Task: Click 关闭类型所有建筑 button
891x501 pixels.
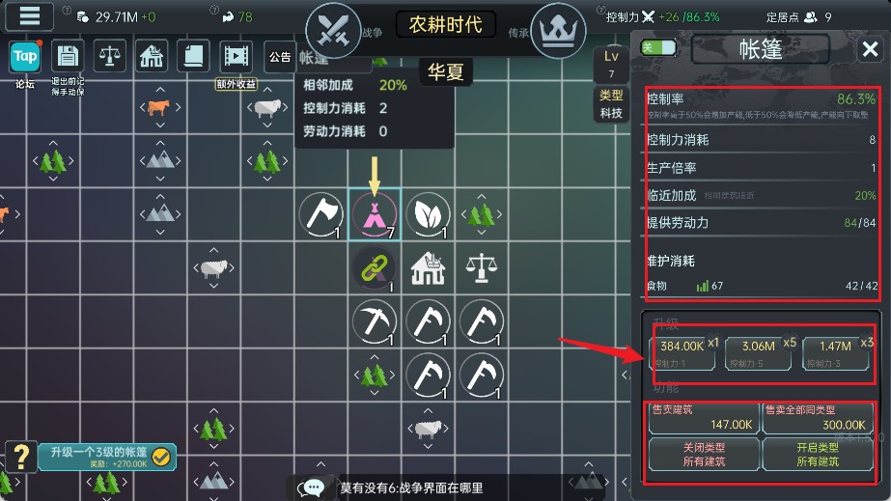Action: click(x=704, y=455)
